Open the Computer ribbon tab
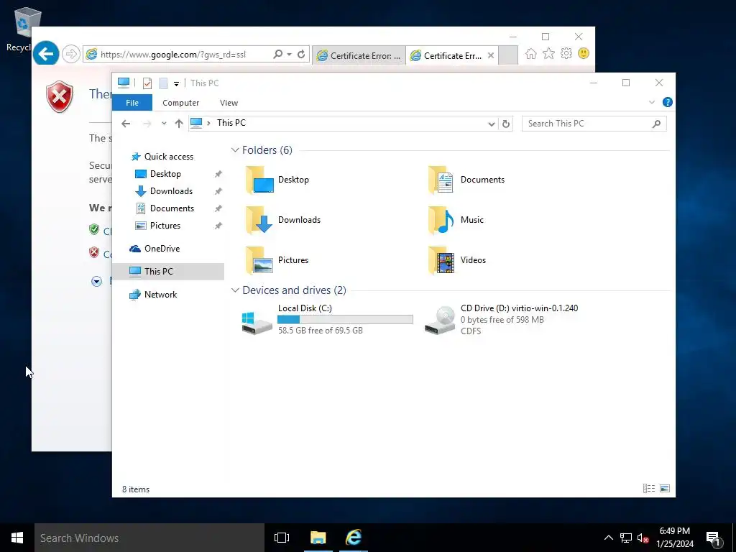The width and height of the screenshot is (736, 552). [180, 102]
